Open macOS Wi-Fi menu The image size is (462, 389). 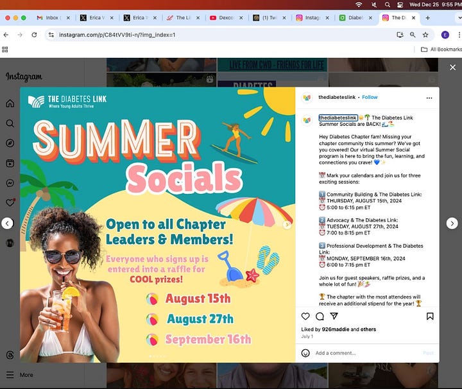[359, 4]
